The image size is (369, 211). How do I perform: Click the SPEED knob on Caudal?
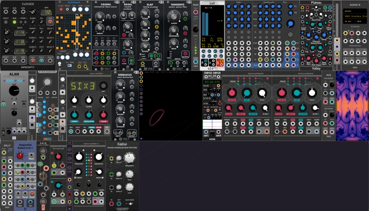100,17
